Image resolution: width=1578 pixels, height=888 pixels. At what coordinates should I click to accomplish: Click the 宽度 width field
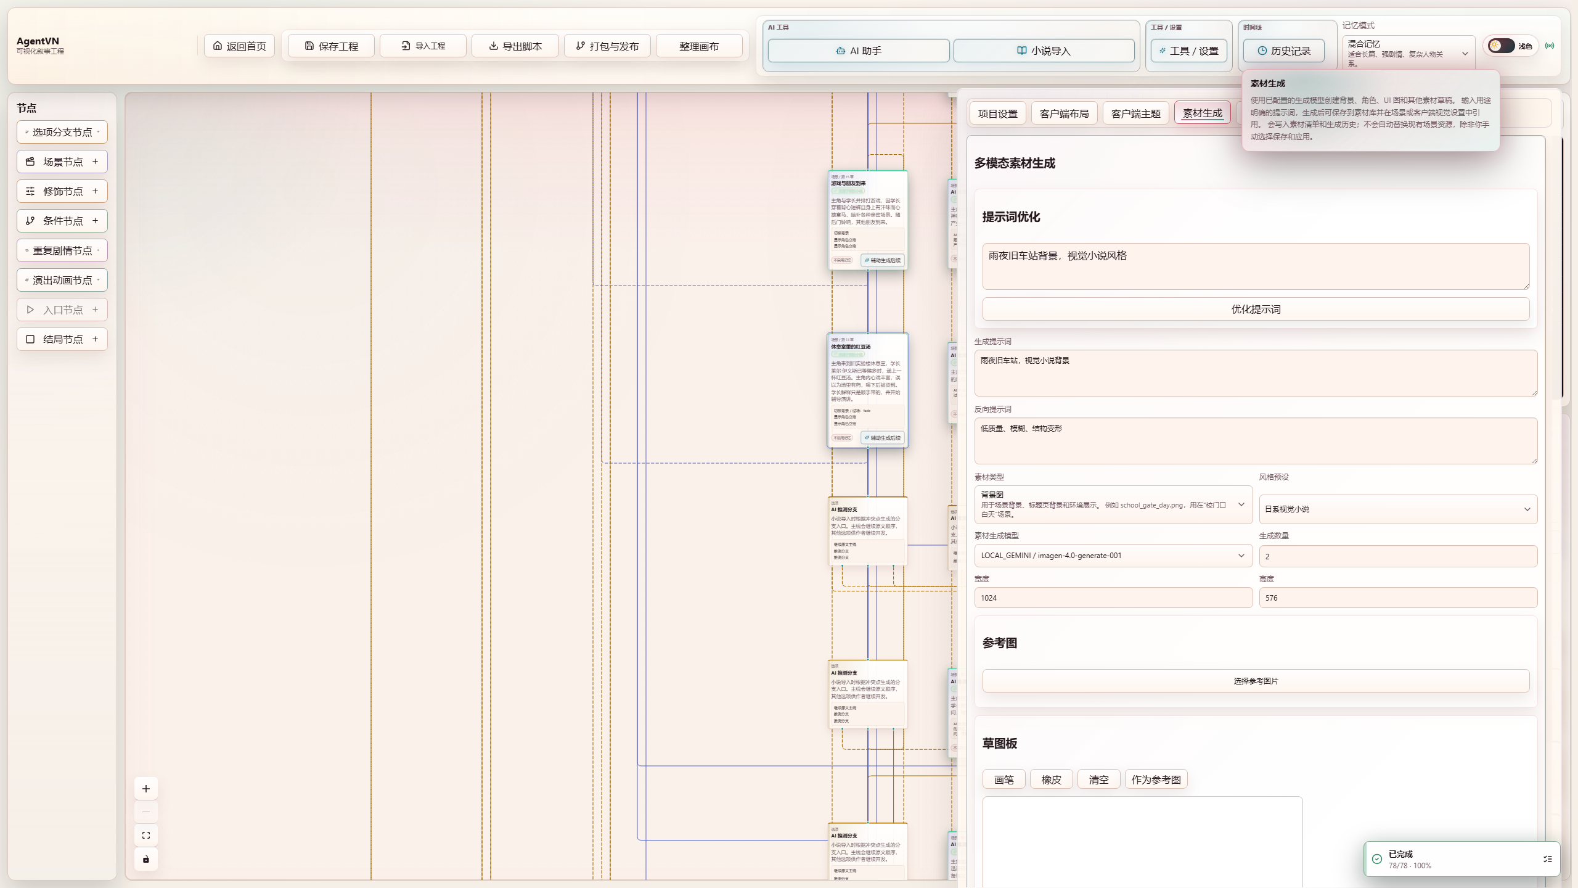tap(1113, 598)
